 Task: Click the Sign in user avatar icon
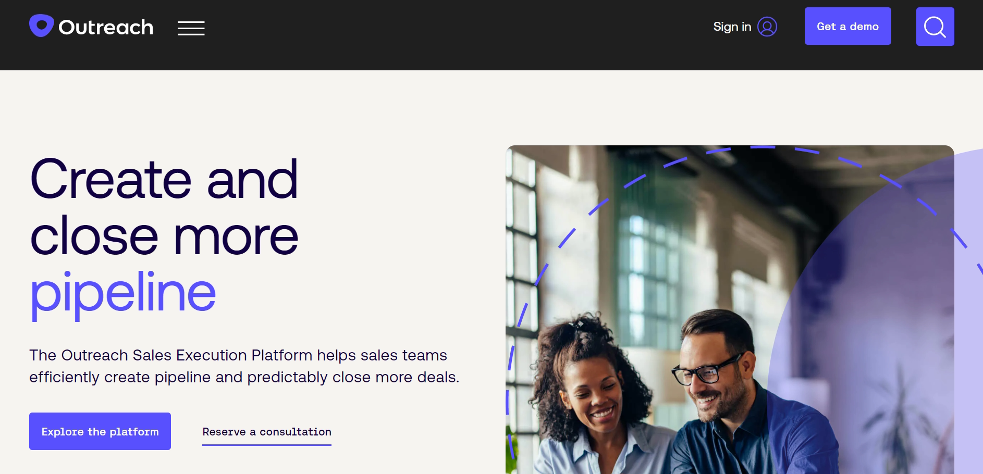click(x=767, y=27)
